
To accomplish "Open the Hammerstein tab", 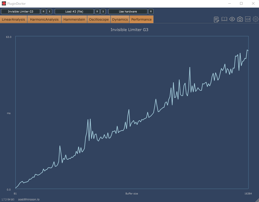I will pos(74,19).
